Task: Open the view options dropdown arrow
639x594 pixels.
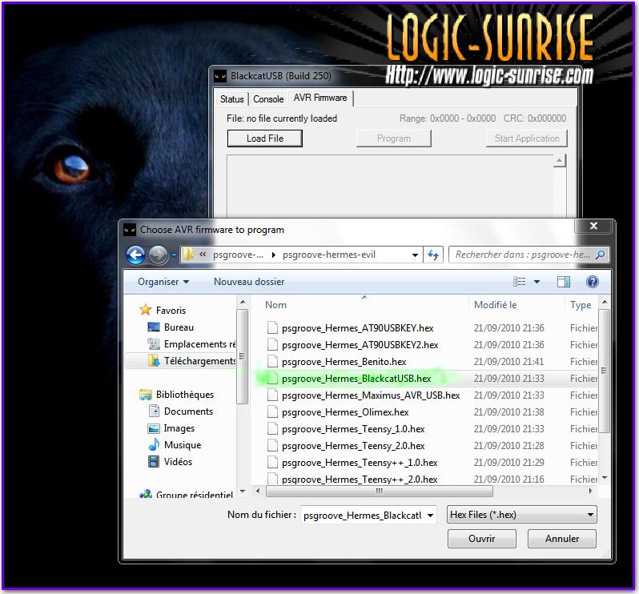Action: [537, 282]
